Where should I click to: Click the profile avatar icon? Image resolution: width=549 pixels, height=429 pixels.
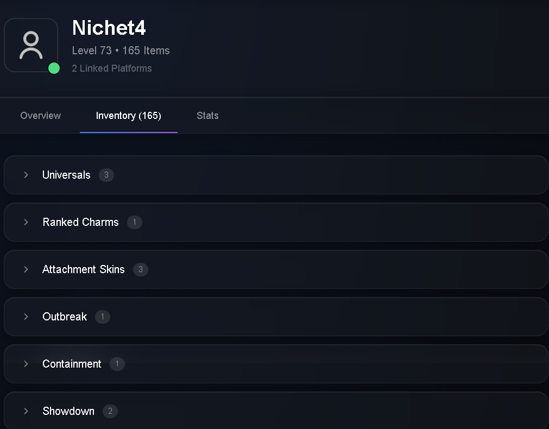tap(31, 45)
